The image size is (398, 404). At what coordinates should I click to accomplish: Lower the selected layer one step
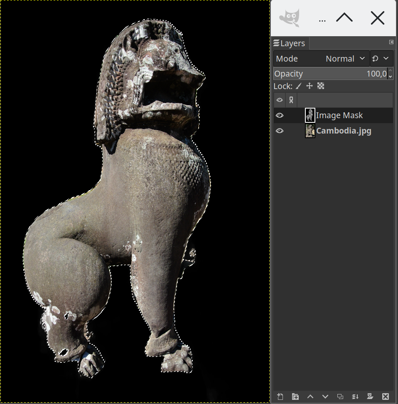coord(325,397)
